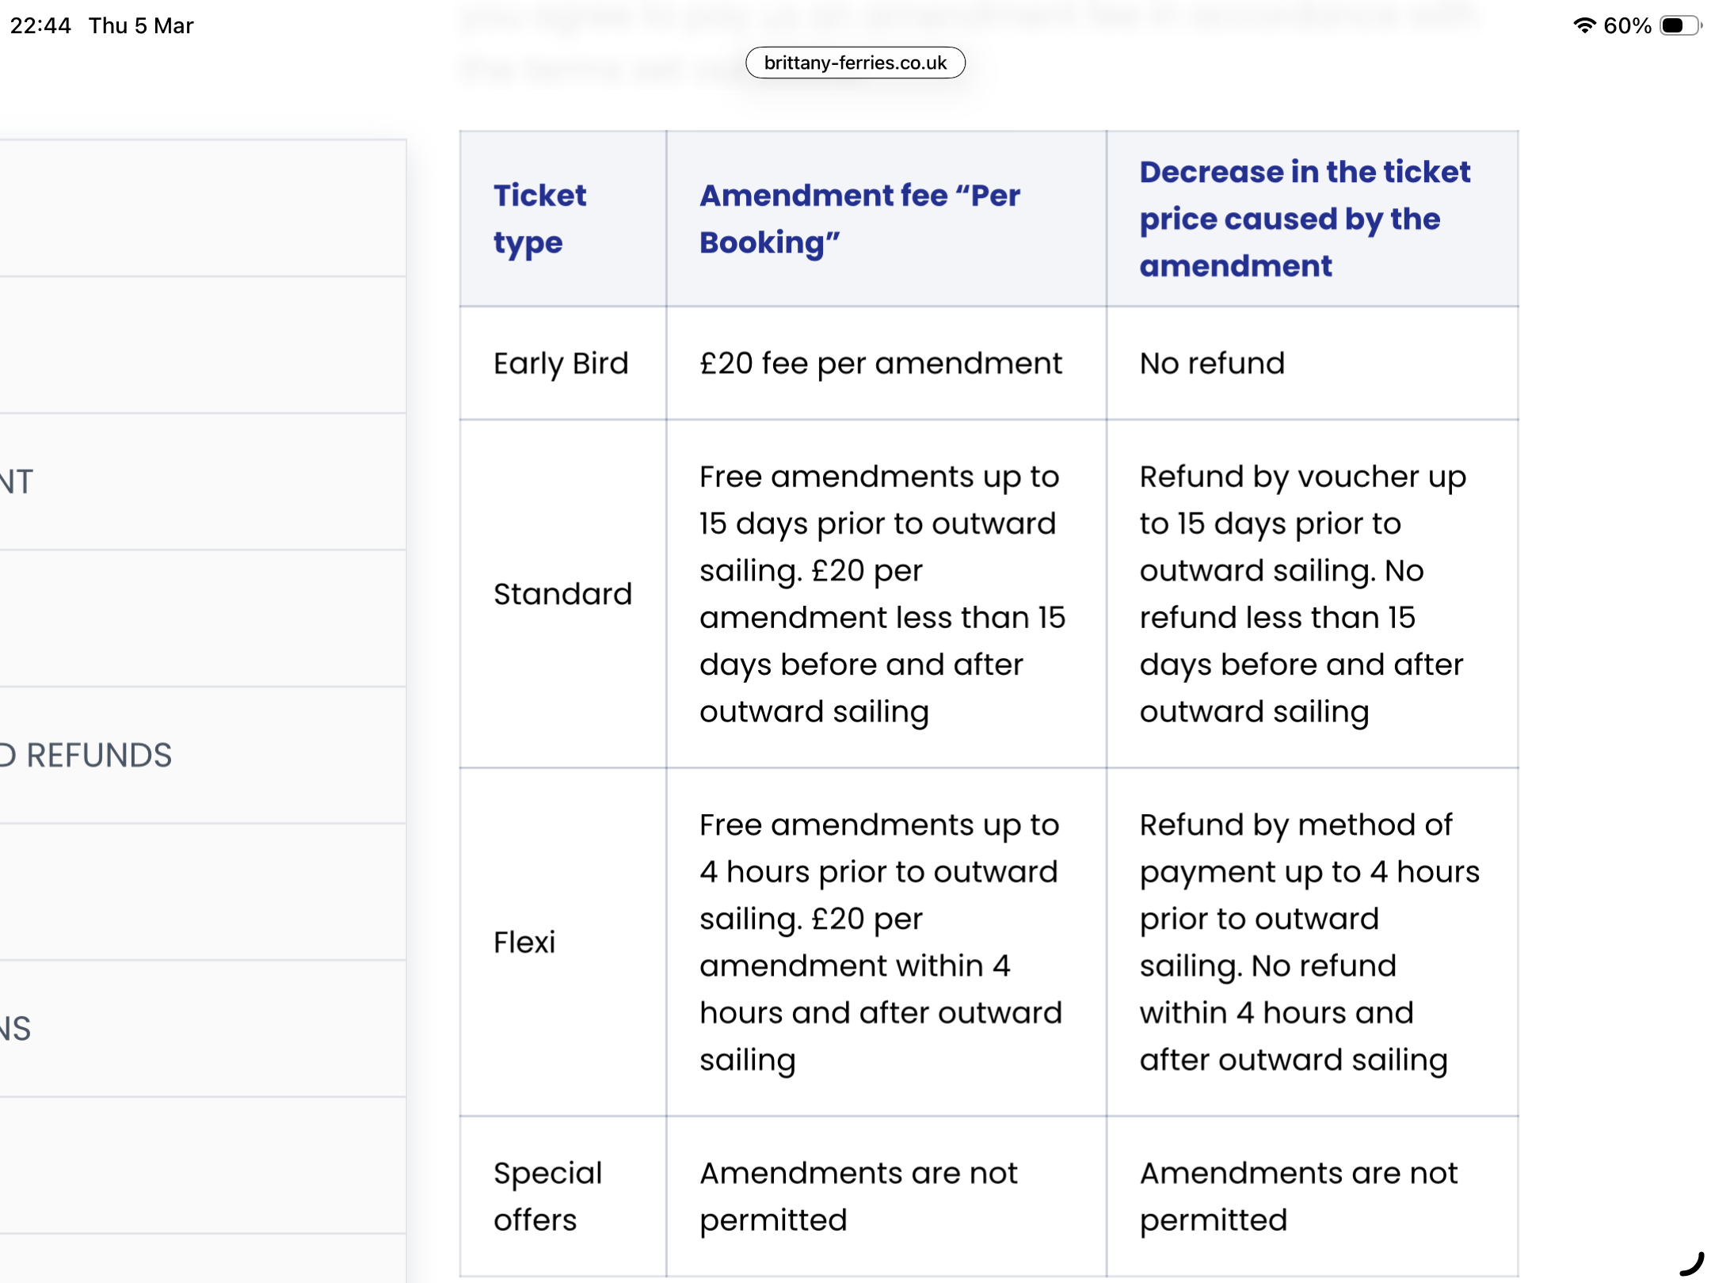Image resolution: width=1711 pixels, height=1283 pixels.
Task: Select the Early Bird ticket type cell
Action: (x=561, y=363)
